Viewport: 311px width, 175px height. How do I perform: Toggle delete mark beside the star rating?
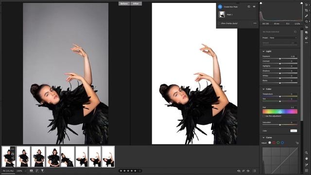(140, 171)
